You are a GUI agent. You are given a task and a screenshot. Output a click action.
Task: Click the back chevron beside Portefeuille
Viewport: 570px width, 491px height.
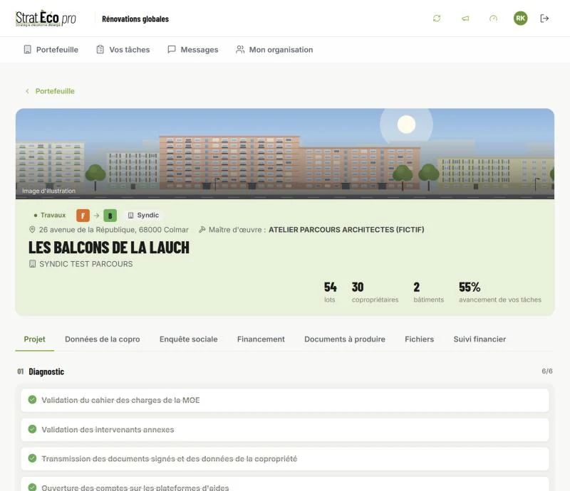27,91
